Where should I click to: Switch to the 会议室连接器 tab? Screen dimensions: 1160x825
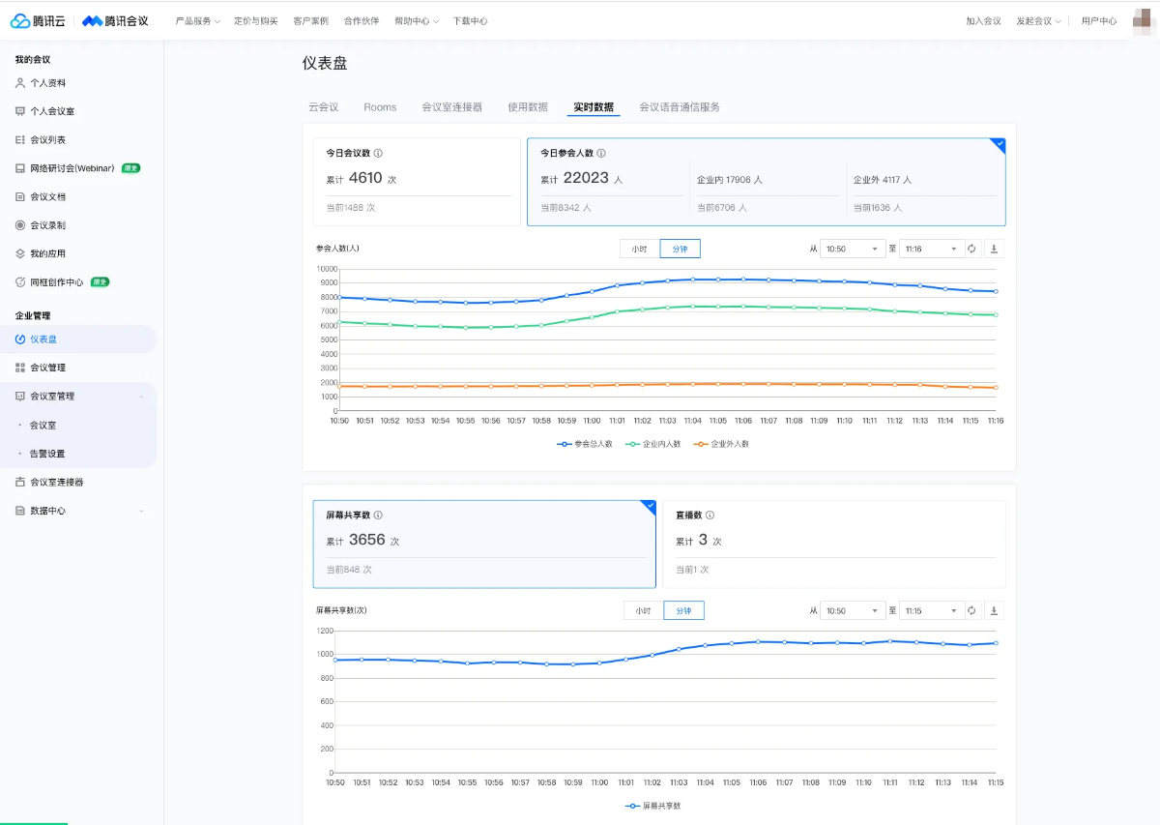[x=451, y=107]
